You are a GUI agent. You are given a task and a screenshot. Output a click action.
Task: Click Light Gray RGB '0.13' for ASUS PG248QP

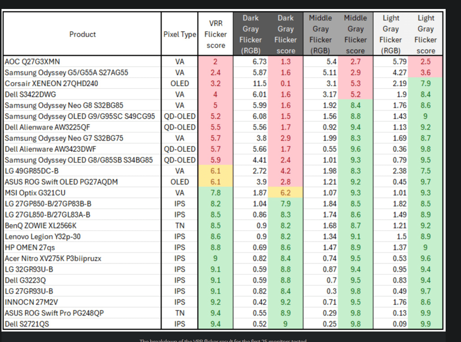[x=400, y=313]
